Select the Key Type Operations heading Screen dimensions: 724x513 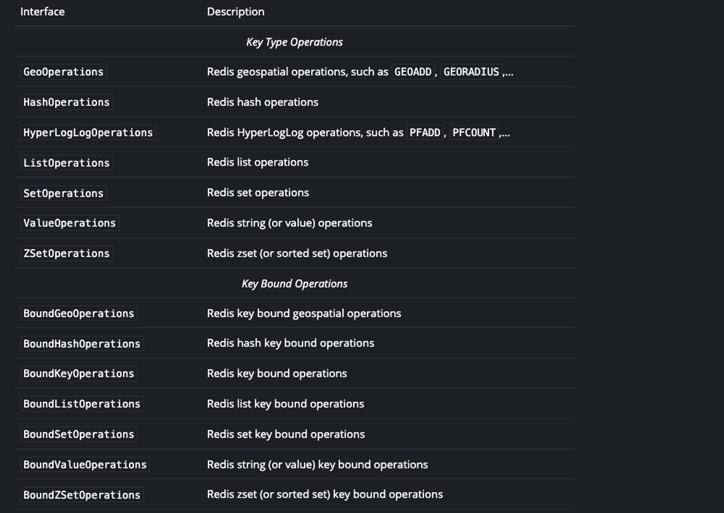(x=295, y=42)
